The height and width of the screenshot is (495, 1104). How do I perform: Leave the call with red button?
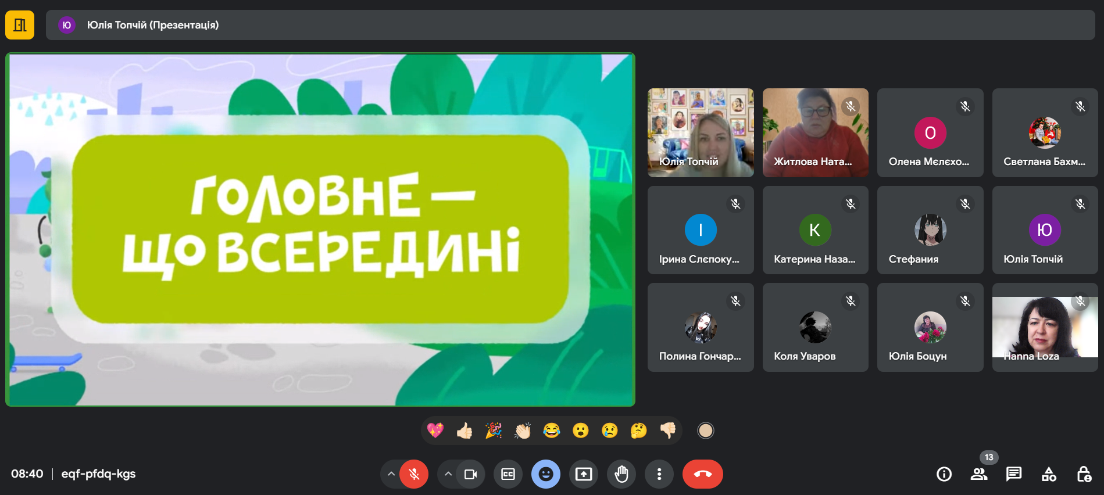[702, 474]
